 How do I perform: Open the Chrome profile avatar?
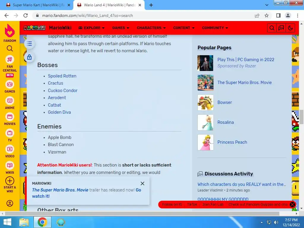pyautogui.click(x=288, y=15)
